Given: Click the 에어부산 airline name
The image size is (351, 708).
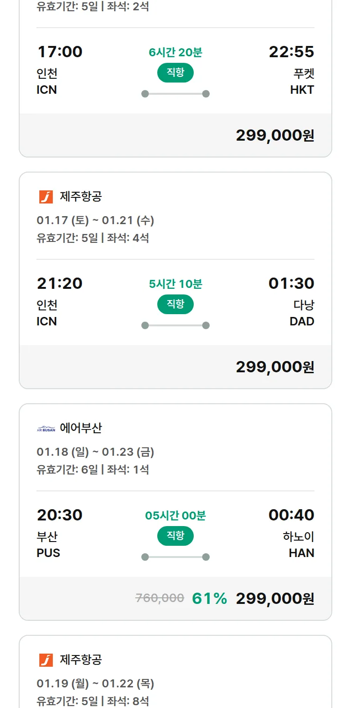Looking at the screenshot, I should (x=80, y=428).
